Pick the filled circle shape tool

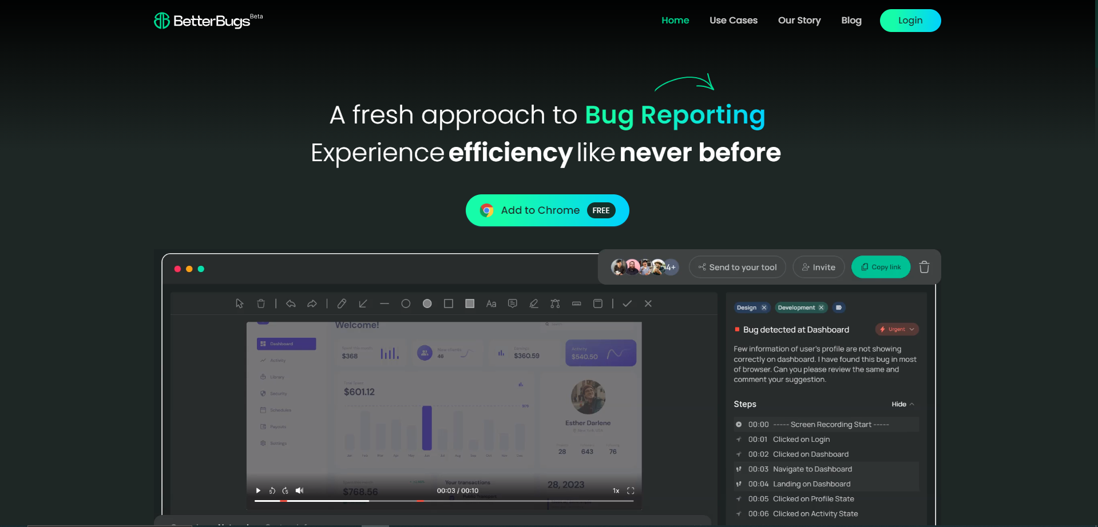(427, 304)
